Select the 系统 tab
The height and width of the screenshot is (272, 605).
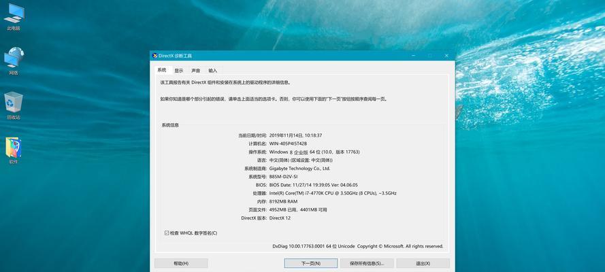162,70
